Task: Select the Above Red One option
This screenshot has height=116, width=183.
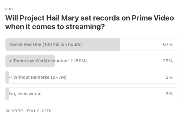Action: coord(91,44)
